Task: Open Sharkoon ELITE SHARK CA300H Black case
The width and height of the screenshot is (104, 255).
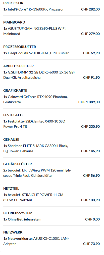Action: (36, 148)
